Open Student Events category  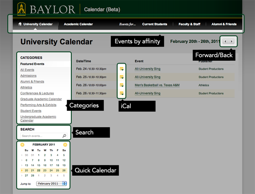(x=31, y=111)
